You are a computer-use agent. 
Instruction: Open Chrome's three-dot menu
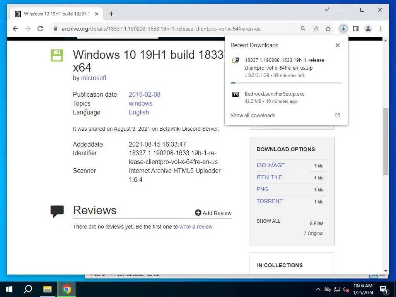[381, 29]
